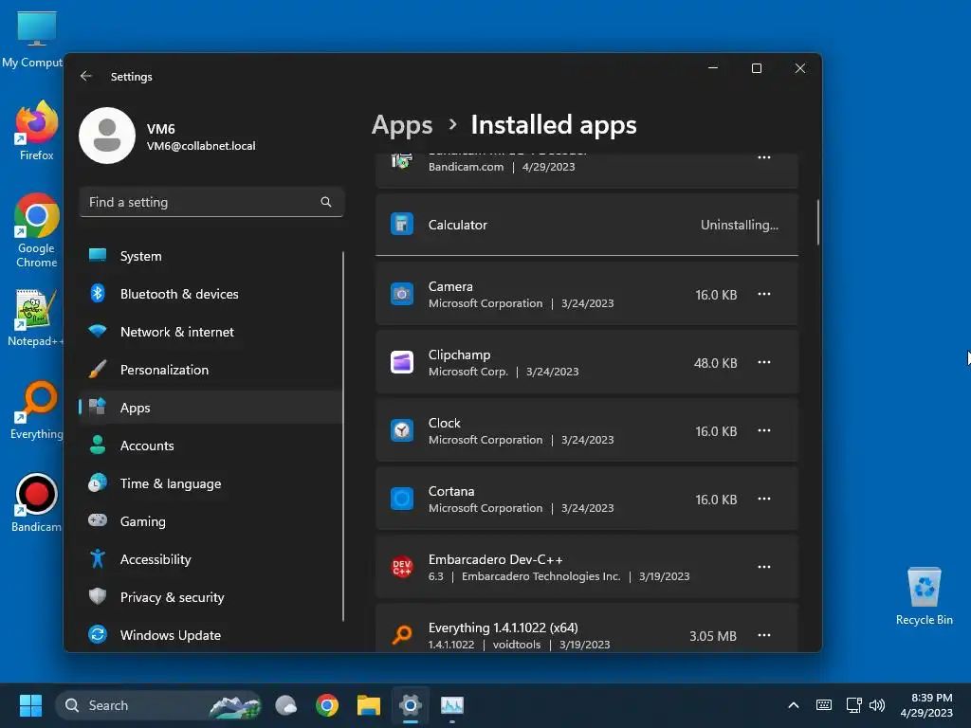Click the Dev-C++ app icon in list
The width and height of the screenshot is (971, 728).
tap(402, 567)
